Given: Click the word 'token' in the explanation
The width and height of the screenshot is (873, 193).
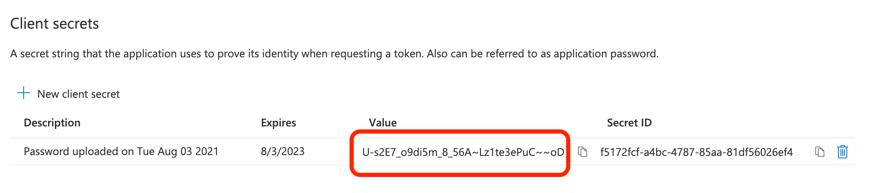Looking at the screenshot, I should tap(408, 54).
